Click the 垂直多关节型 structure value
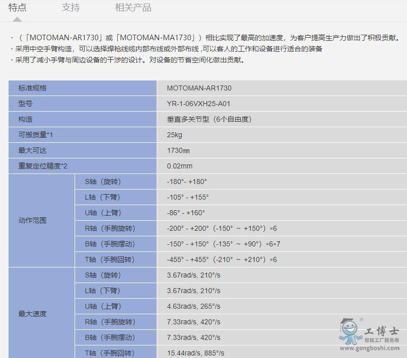The image size is (407, 358). coord(209,119)
